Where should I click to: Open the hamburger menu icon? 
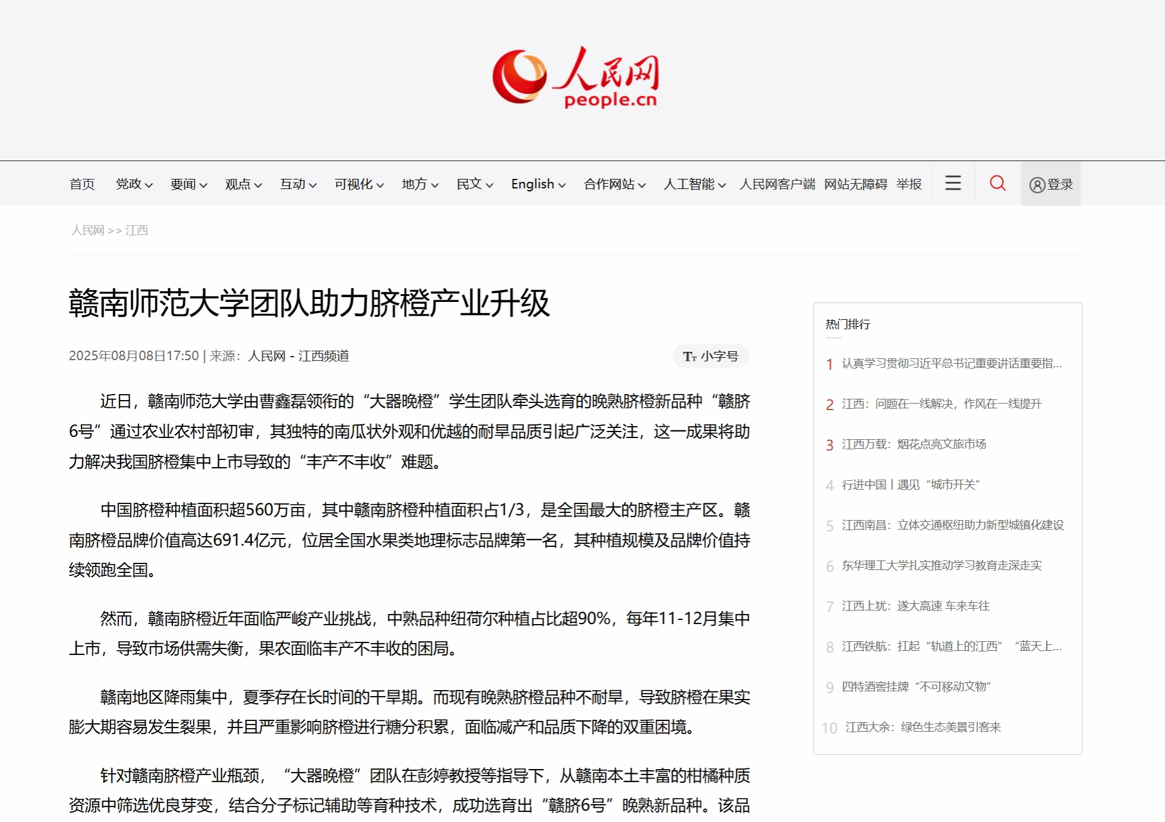953,183
